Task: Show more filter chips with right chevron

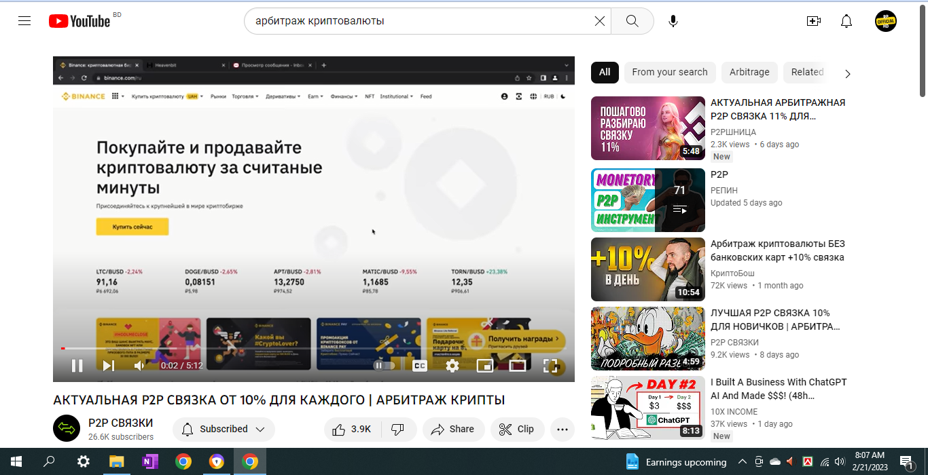Action: pos(847,73)
